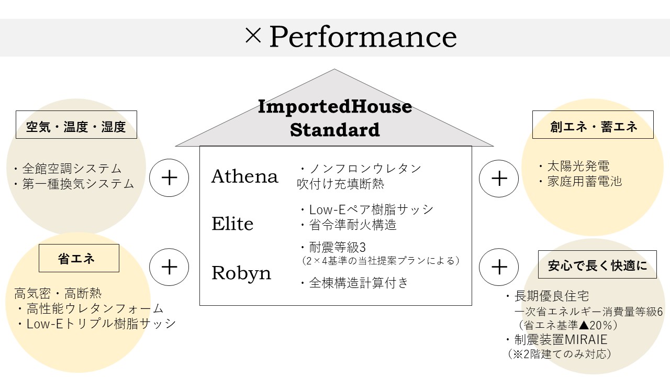Select the Performance title text
The image size is (670, 377).
tap(363, 37)
